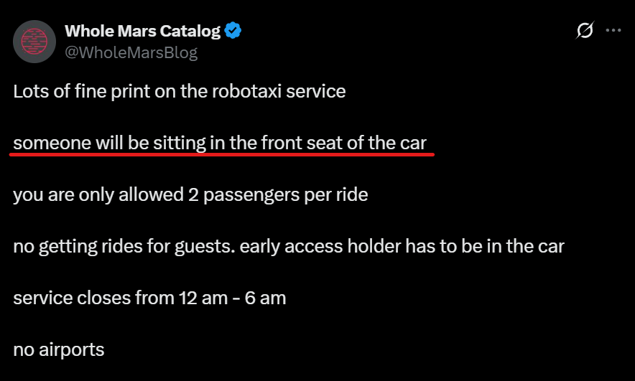Image resolution: width=635 pixels, height=381 pixels.
Task: Open the Whole Mars Catalog profile avatar
Action: [x=34, y=42]
